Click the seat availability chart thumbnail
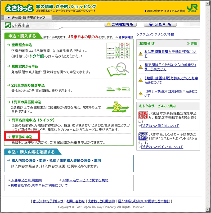Screen dimensions: 211x213 118,51
